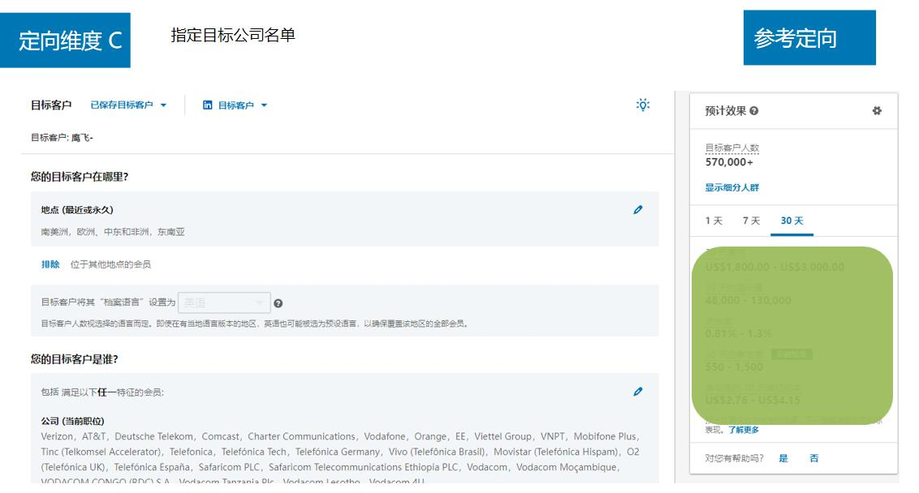Click 对您有帮助吗? text
This screenshot has height=493, width=919.
[735, 458]
